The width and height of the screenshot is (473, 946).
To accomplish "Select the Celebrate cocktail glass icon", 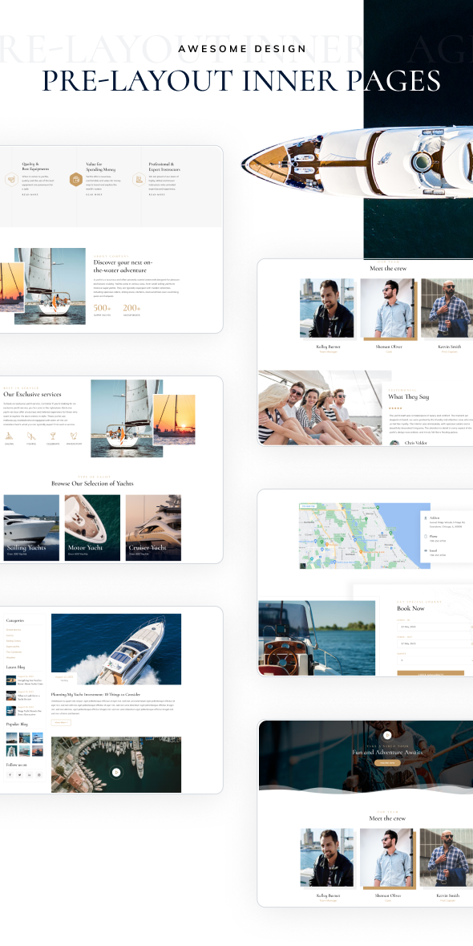I will coord(52,436).
